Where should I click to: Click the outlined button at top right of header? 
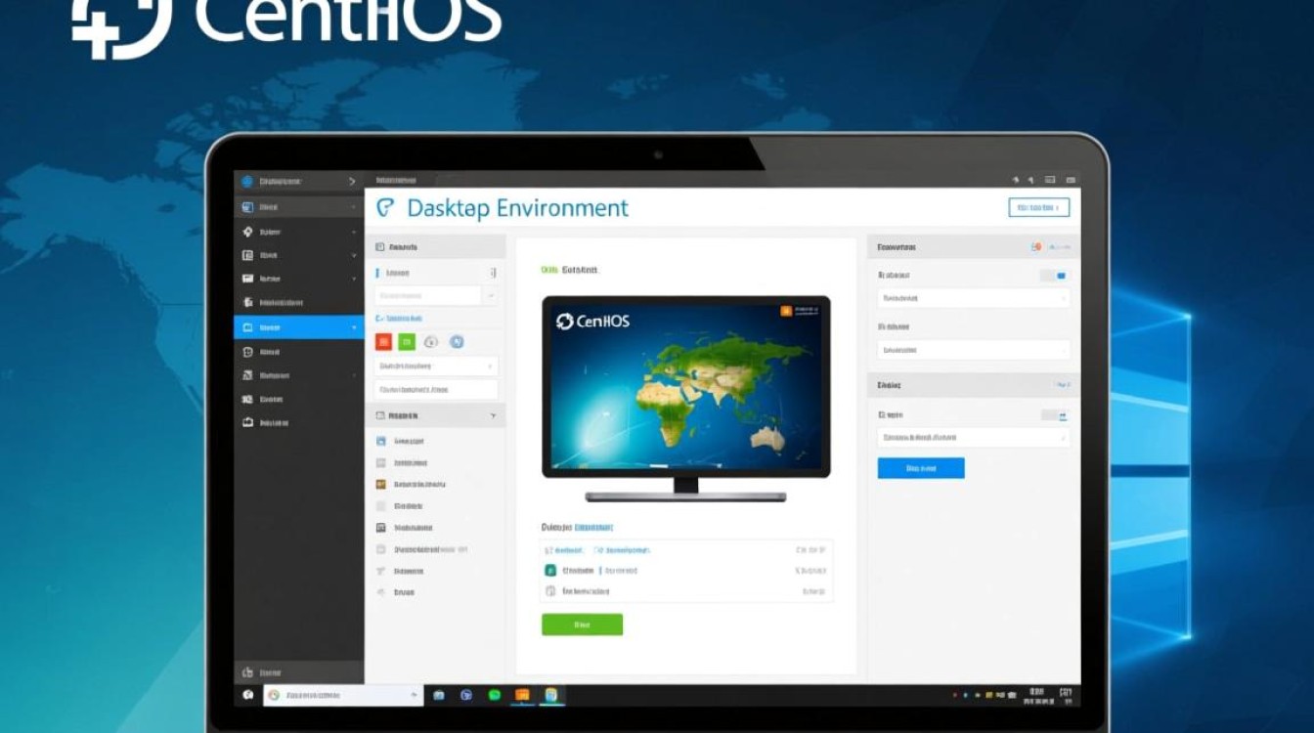pos(1038,207)
